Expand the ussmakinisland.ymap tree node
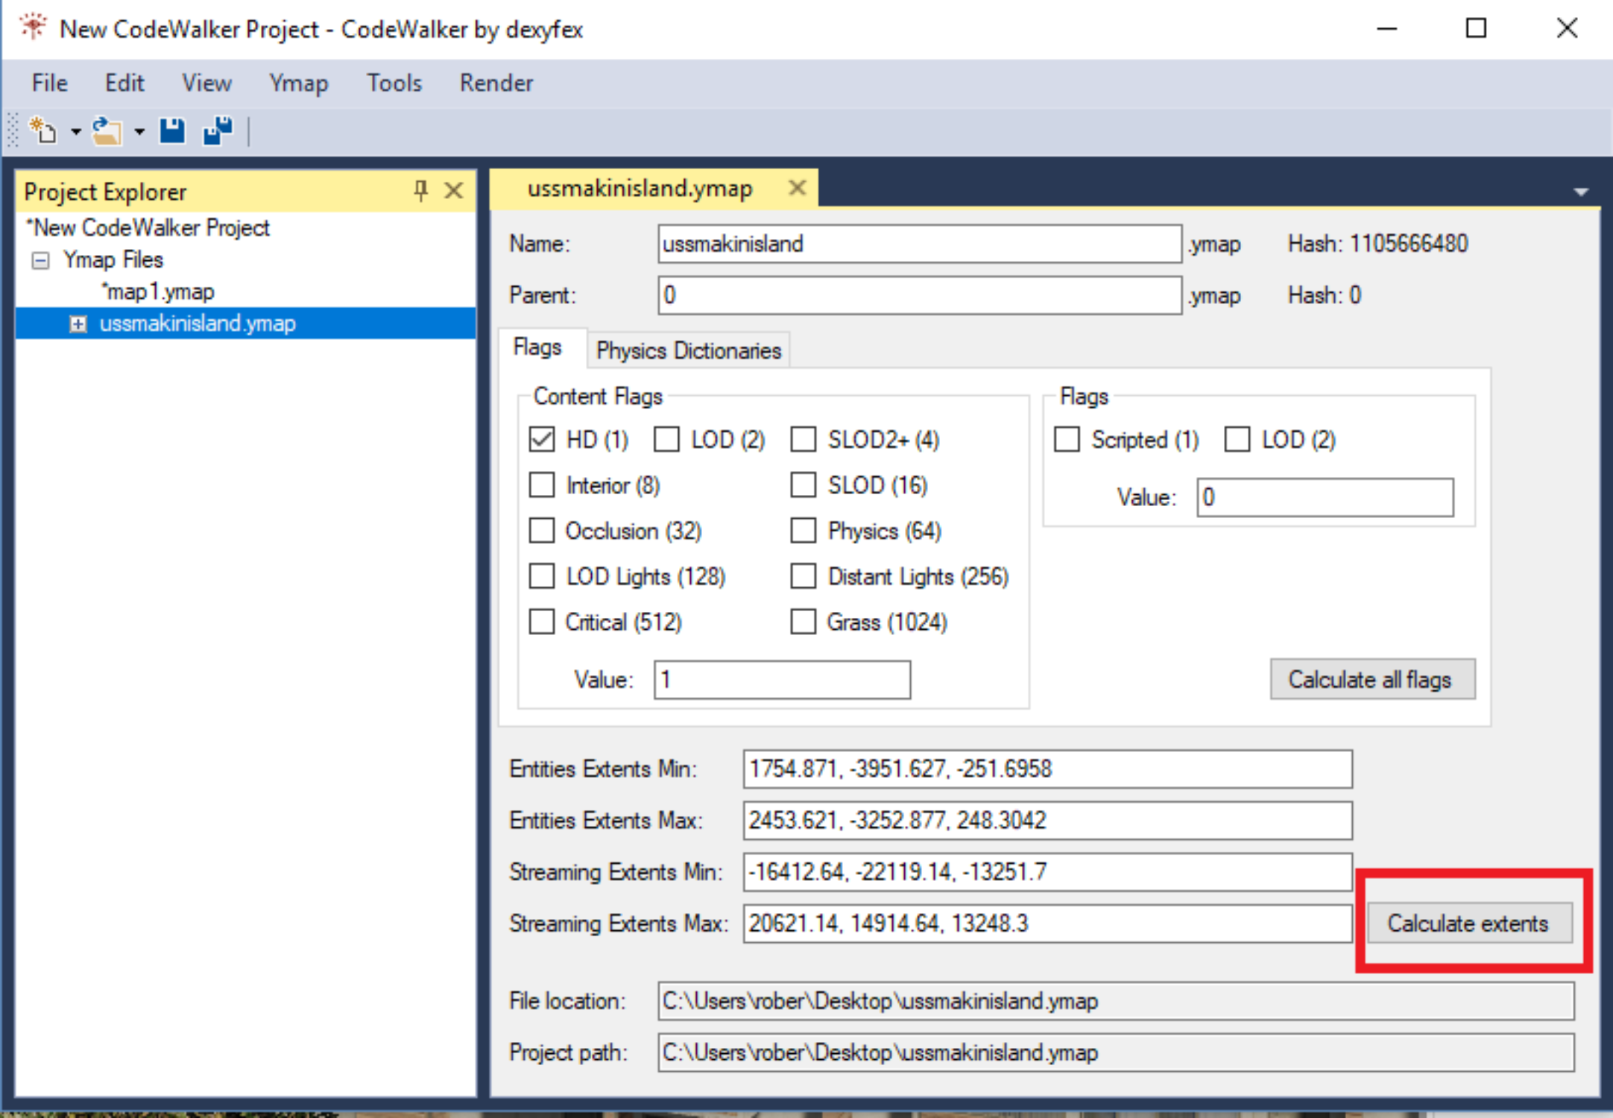The image size is (1613, 1118). coord(78,323)
